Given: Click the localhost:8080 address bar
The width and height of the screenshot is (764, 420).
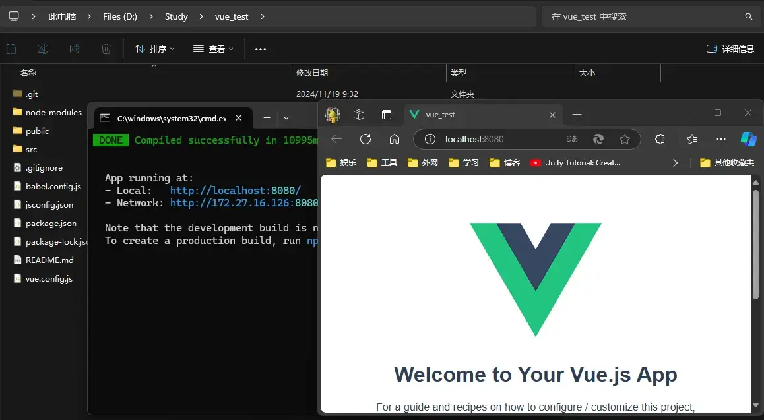Looking at the screenshot, I should coord(526,139).
